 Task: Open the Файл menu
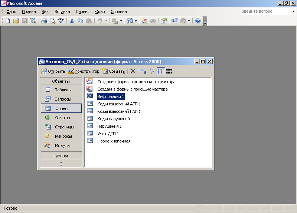tap(11, 12)
